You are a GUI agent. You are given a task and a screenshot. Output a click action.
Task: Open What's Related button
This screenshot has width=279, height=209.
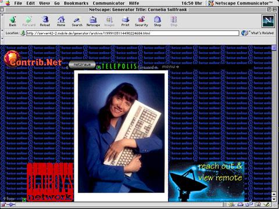pyautogui.click(x=257, y=33)
